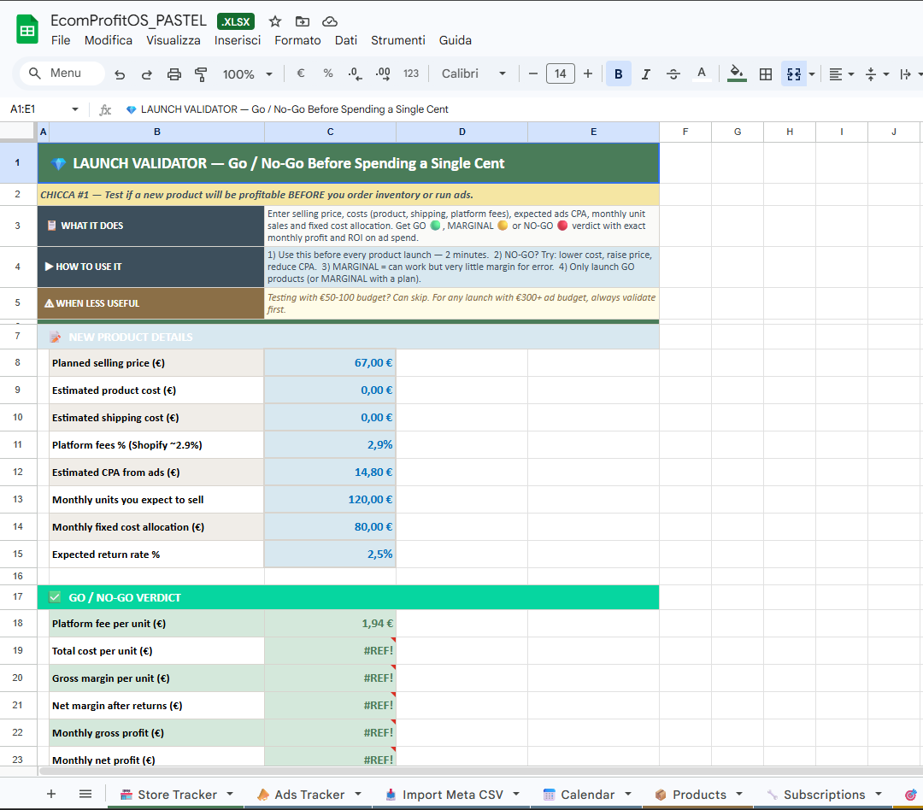This screenshot has height=810, width=923.
Task: Switch to the Ads Tracker sheet tab
Action: [x=309, y=795]
